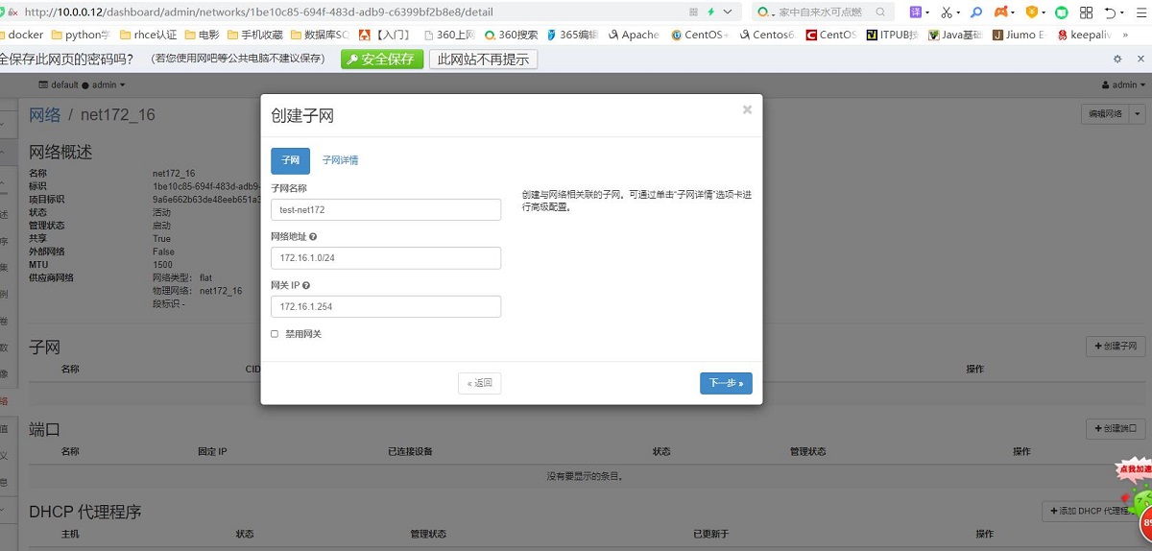Open the game controller toolbar icon
1152x551 pixels.
(x=1001, y=12)
